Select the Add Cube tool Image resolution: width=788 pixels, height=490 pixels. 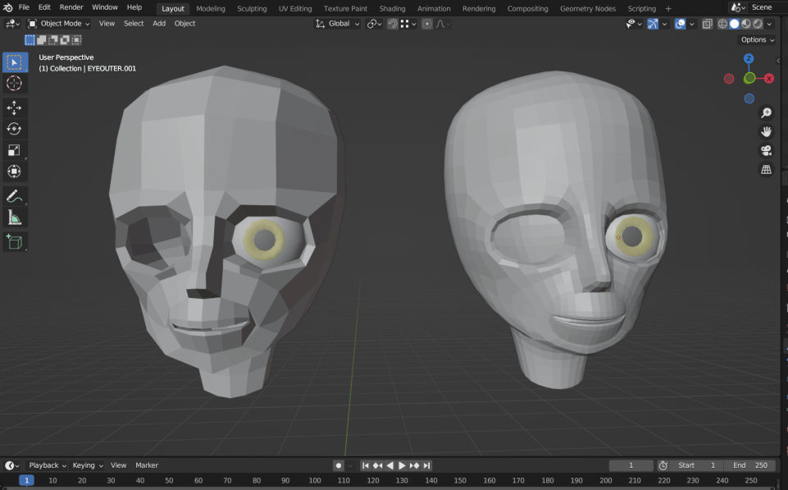(14, 242)
